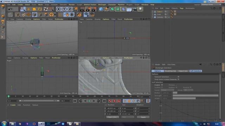Click the coordinate system icon

coord(76,9)
